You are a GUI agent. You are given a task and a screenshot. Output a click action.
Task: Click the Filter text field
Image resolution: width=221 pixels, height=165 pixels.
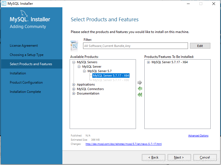(x=135, y=46)
